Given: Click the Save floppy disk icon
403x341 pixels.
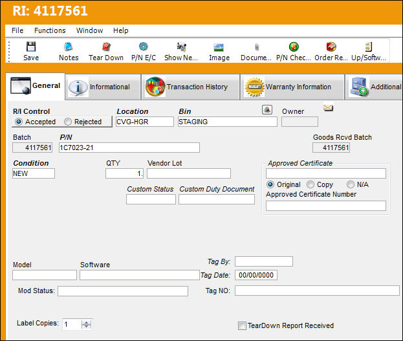Looking at the screenshot, I should point(31,47).
